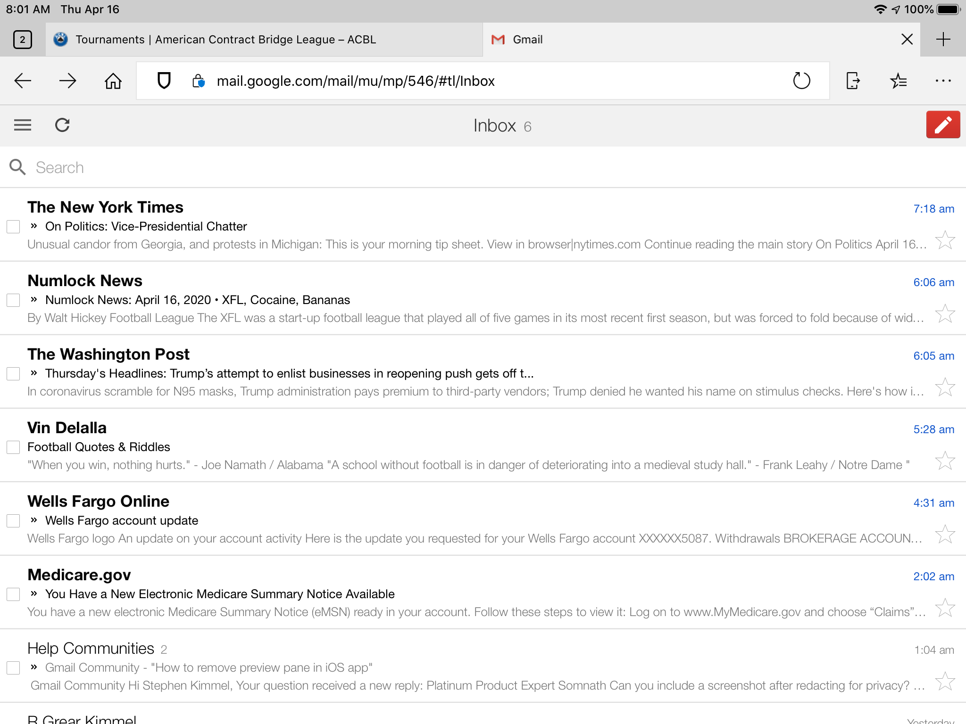Go back with the browser back arrow
The width and height of the screenshot is (966, 724).
click(23, 81)
